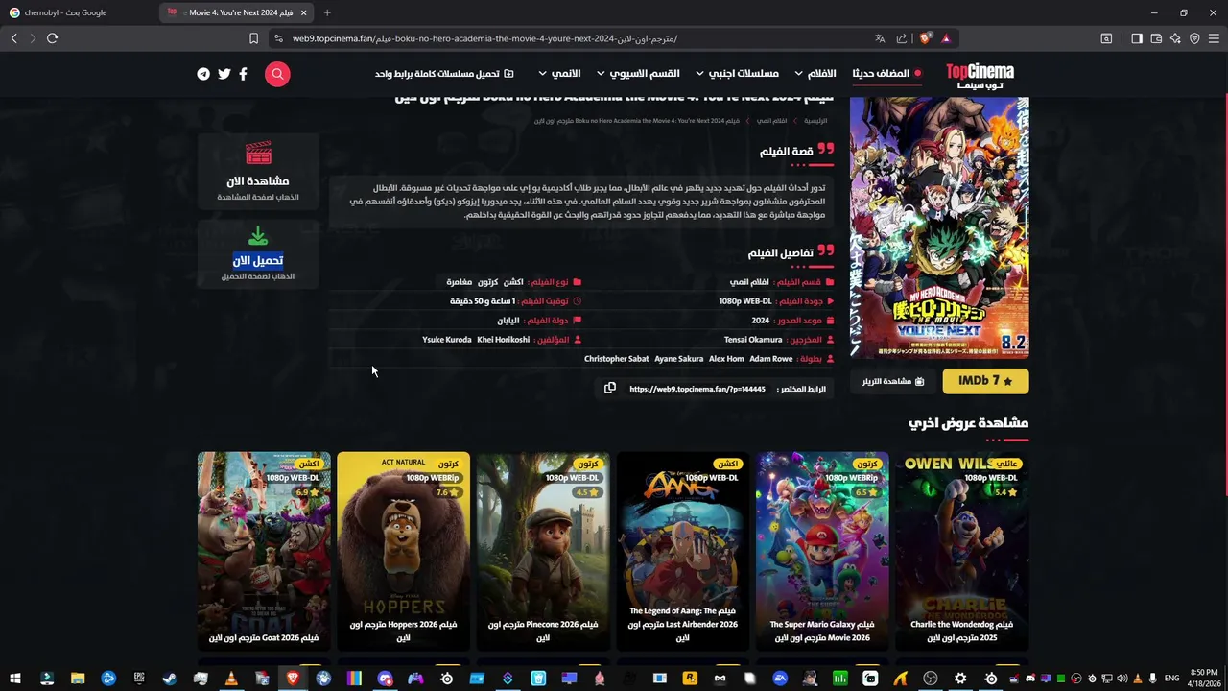Click the My Hero Academia movie poster
1228x691 pixels.
pos(939,227)
